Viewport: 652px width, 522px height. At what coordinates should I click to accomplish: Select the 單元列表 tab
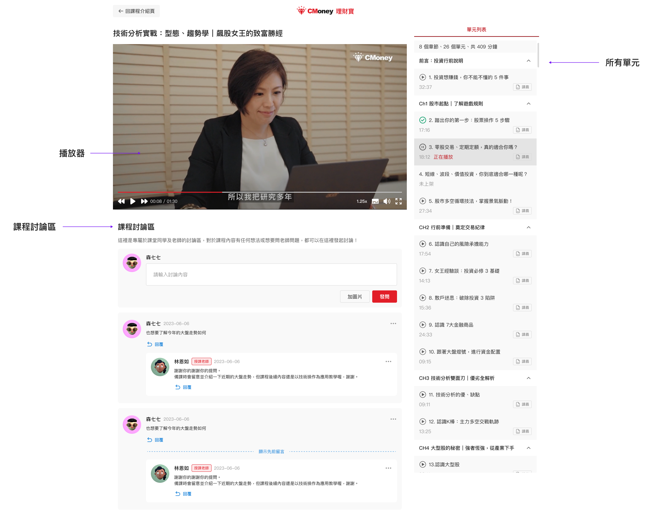[476, 30]
